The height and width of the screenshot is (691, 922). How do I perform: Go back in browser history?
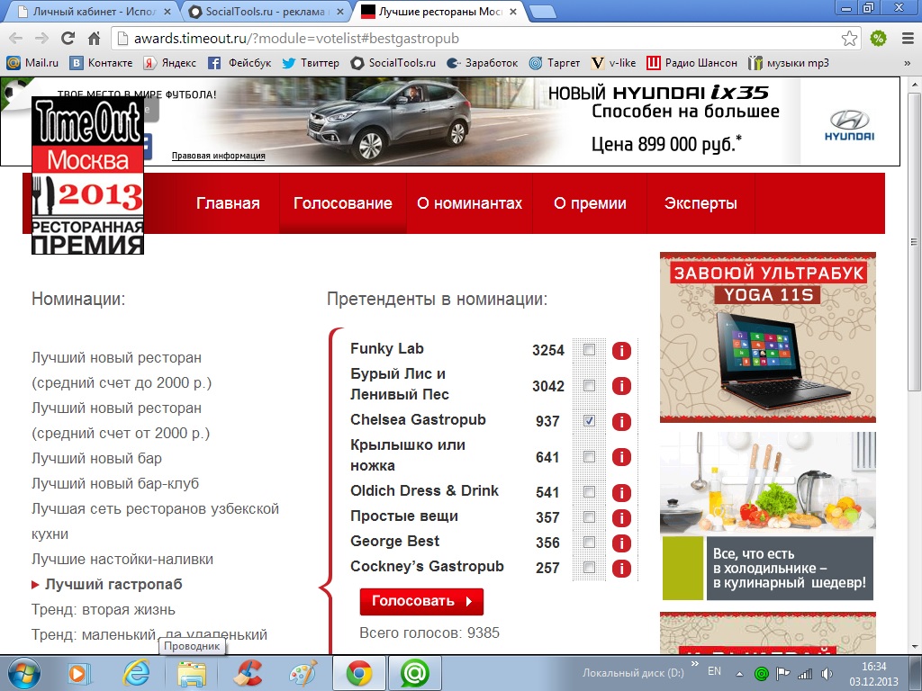[x=16, y=38]
